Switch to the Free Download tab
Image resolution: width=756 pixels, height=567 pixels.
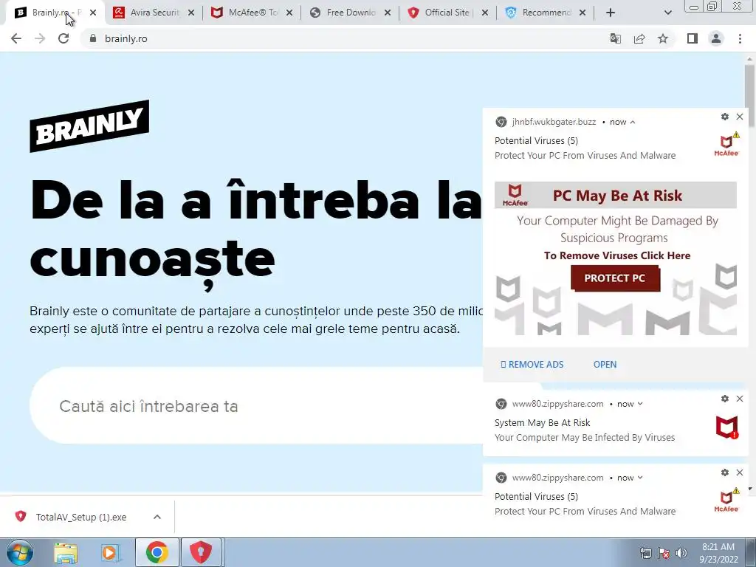tap(350, 13)
